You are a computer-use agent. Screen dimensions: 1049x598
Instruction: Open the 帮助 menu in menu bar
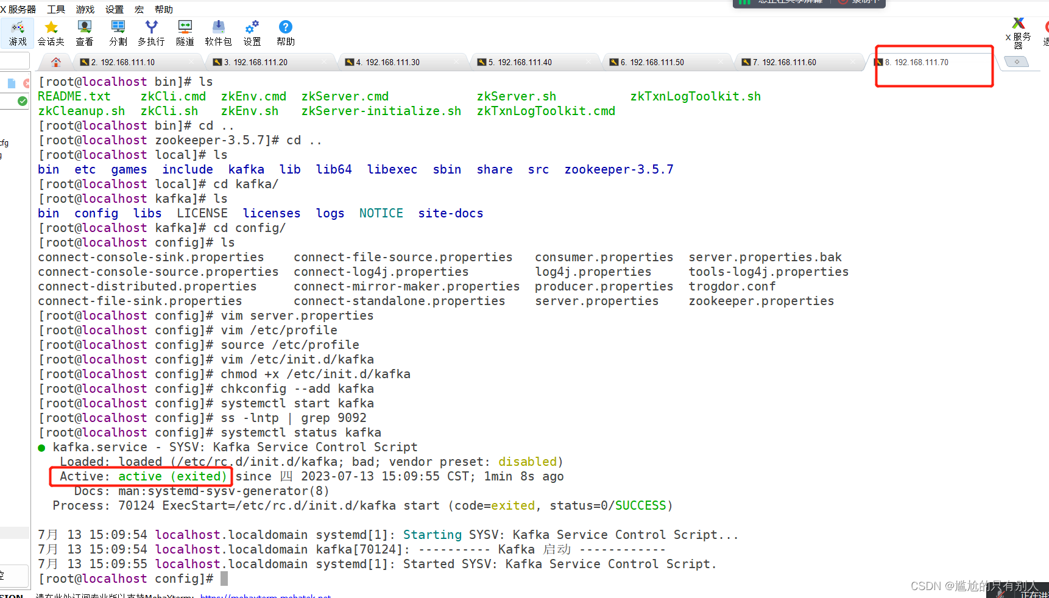coord(164,9)
